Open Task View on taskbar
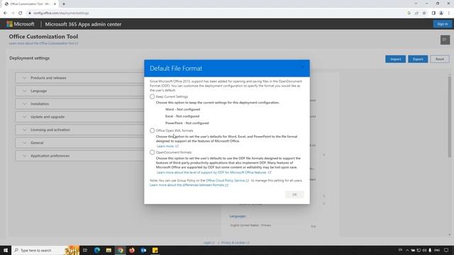This screenshot has width=454, height=255. pos(85,250)
